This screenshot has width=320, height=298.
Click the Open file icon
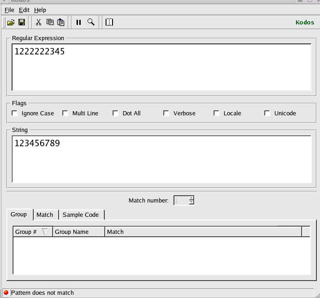(11, 22)
